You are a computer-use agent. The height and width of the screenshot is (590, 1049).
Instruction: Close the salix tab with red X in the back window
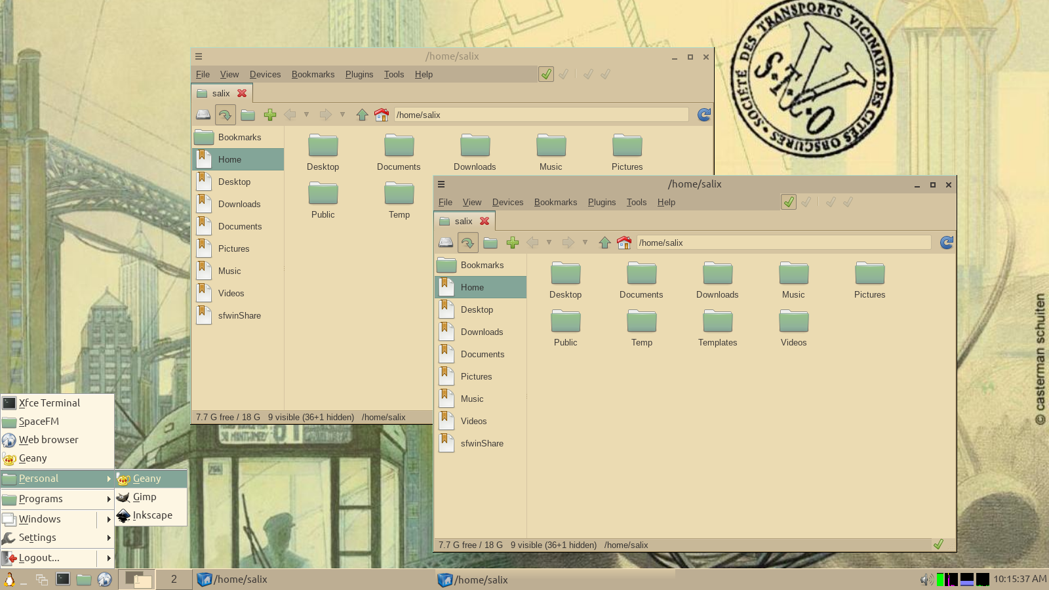click(x=242, y=93)
